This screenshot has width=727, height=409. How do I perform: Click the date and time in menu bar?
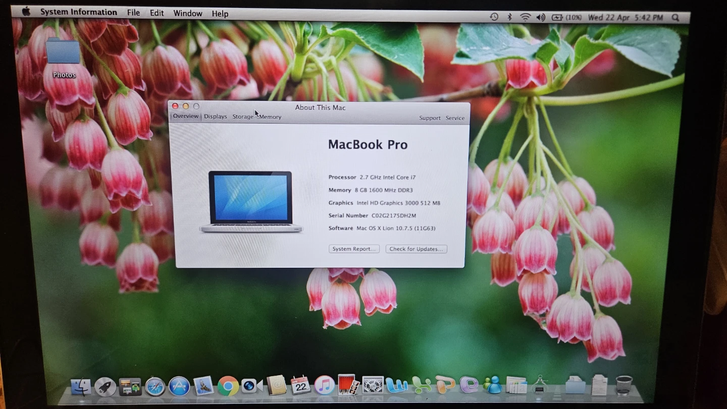click(626, 18)
